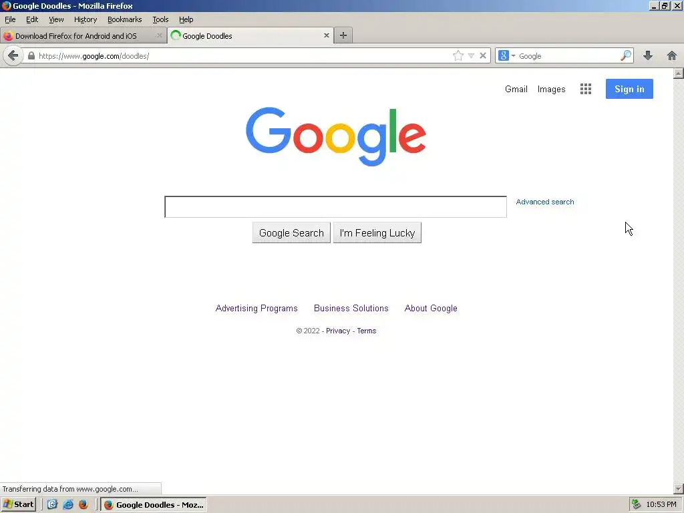Click the Firefox icon in the title bar
684x513 pixels.
click(x=6, y=5)
